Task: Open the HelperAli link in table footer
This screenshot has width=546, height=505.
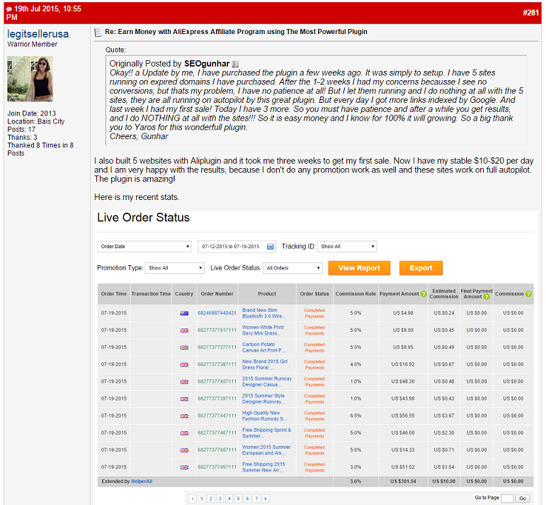Action: pyautogui.click(x=142, y=482)
